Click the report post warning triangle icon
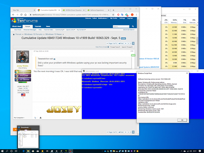 pyautogui.click(x=41, y=118)
